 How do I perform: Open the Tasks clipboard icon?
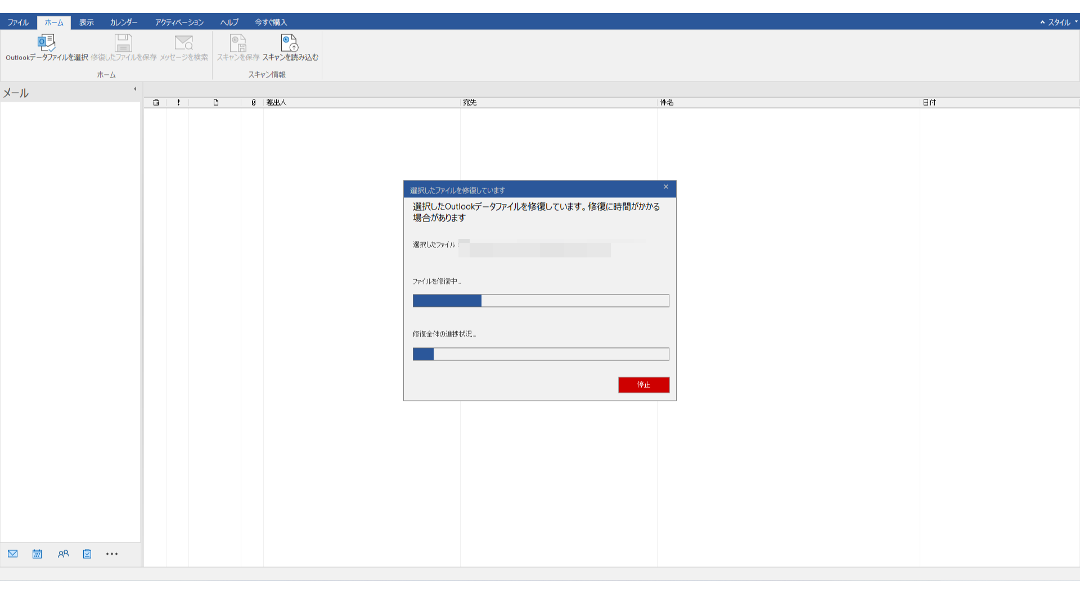(87, 554)
